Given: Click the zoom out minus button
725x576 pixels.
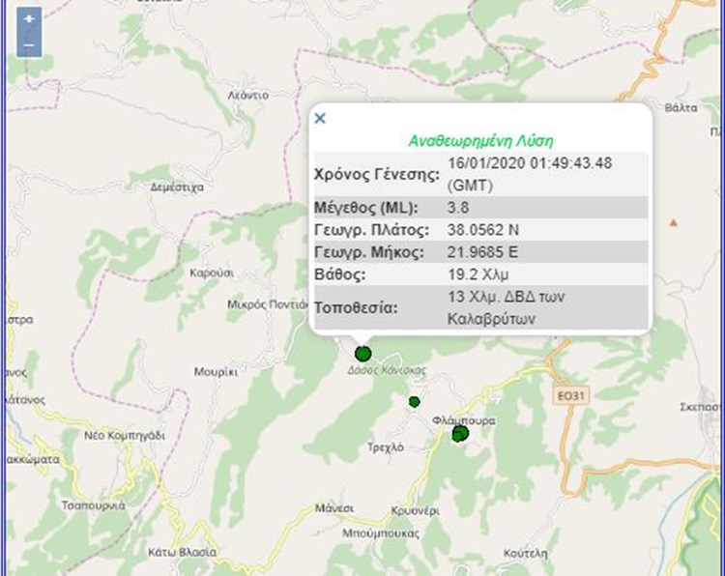Looking at the screenshot, I should tap(29, 44).
